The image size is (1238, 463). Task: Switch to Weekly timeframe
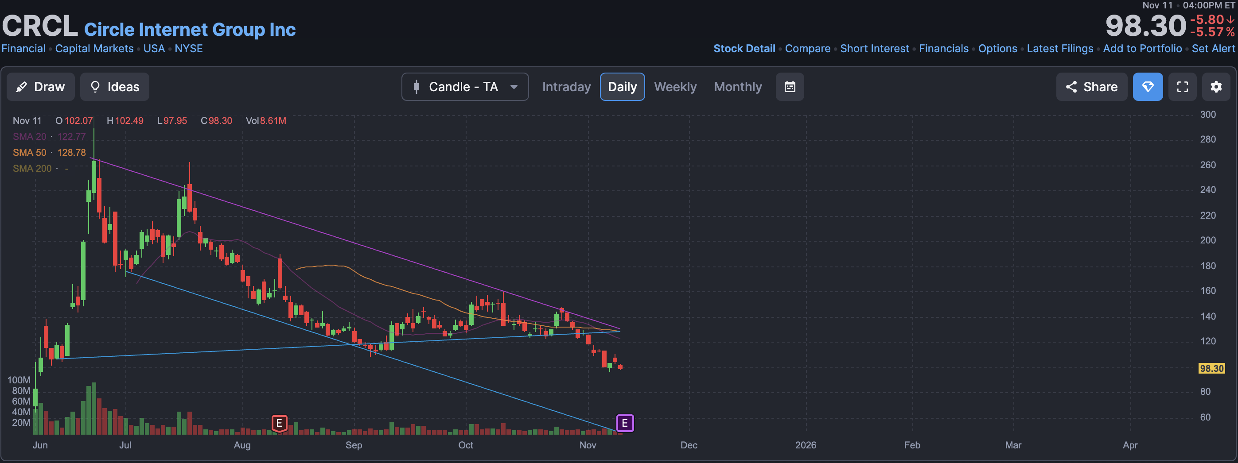pyautogui.click(x=675, y=87)
